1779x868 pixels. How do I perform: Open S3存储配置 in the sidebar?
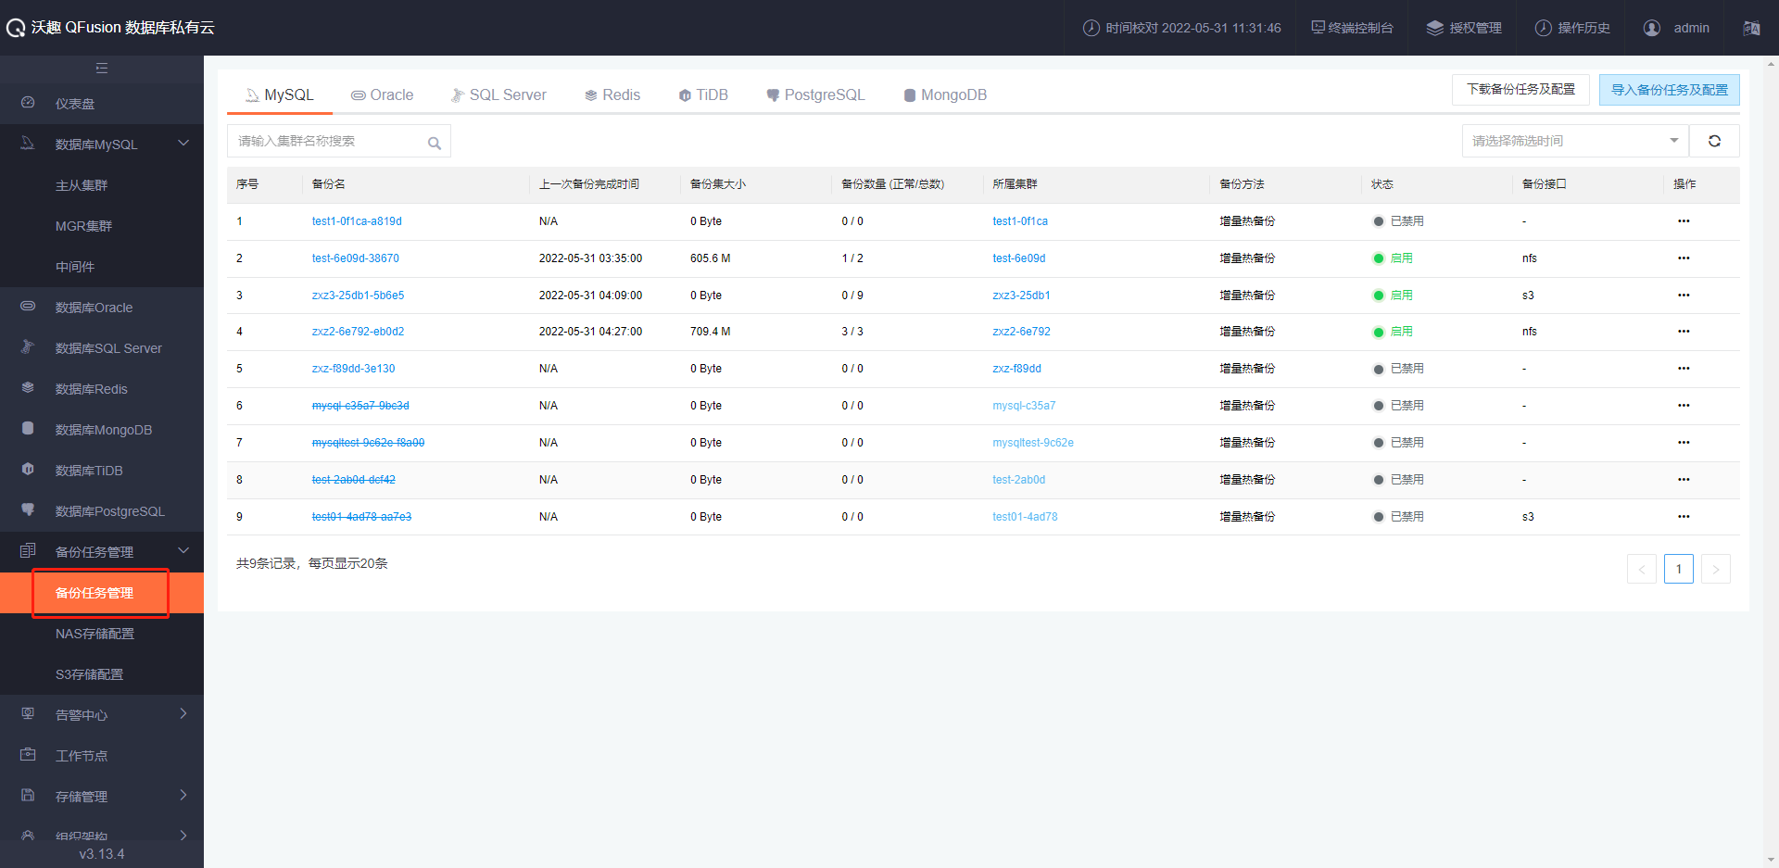pos(89,674)
